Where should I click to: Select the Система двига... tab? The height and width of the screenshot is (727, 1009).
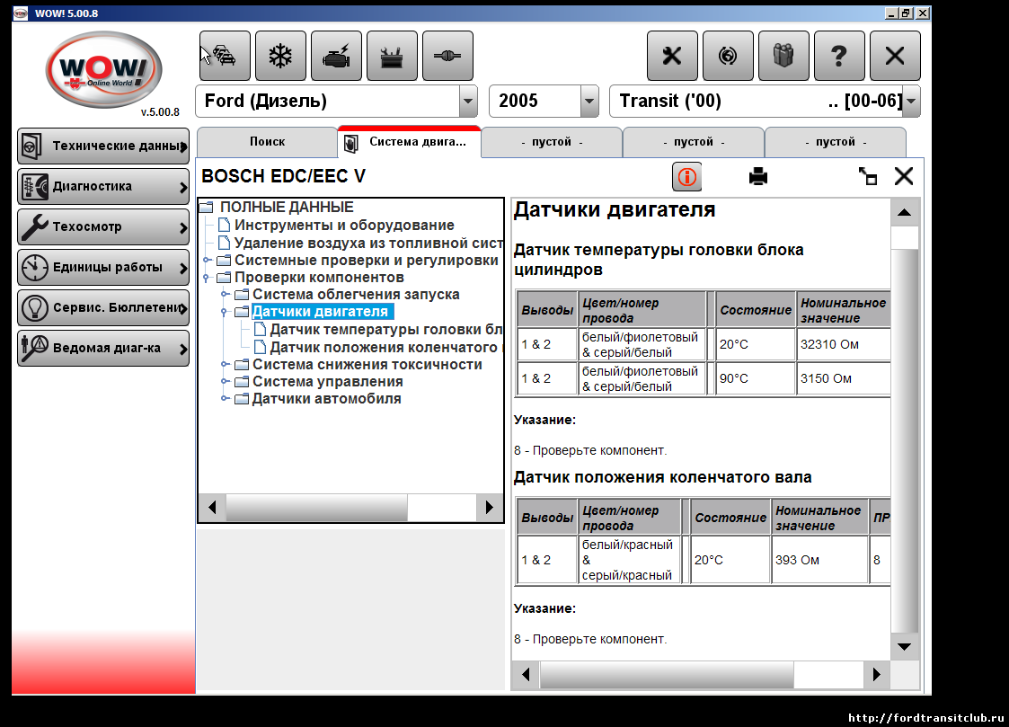coord(410,142)
